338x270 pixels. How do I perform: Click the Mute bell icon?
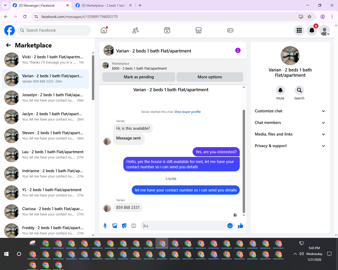tap(280, 90)
